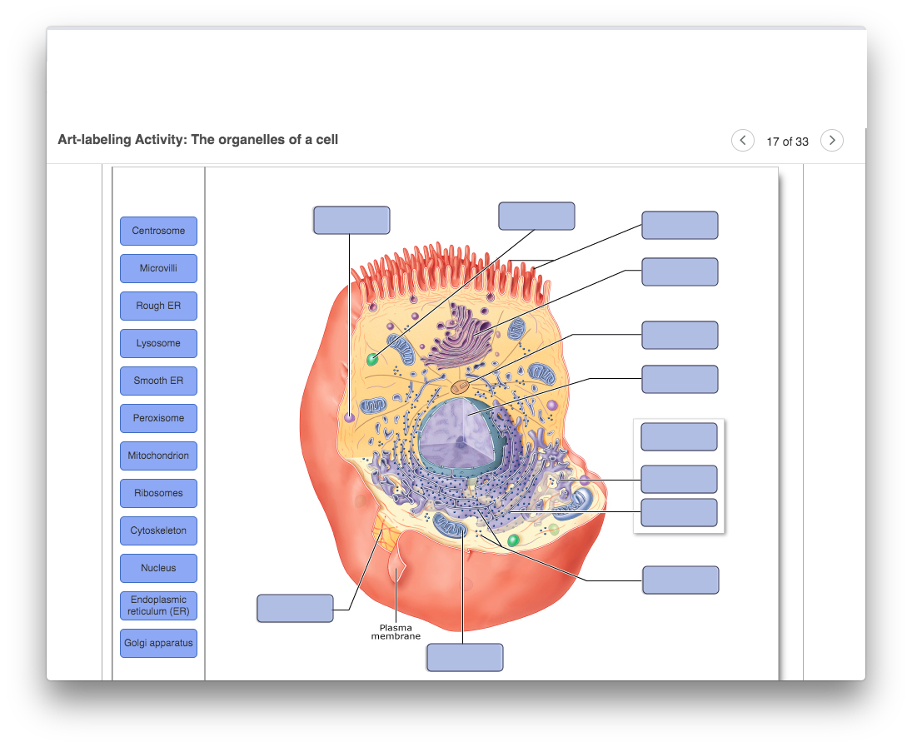
Task: Pick the Rough ER label
Action: 158,306
